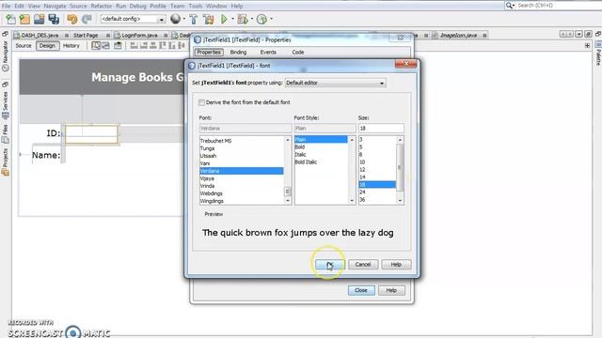The height and width of the screenshot is (338, 602).
Task: Expand the Run Project dropdown arrow
Action: 232,19
